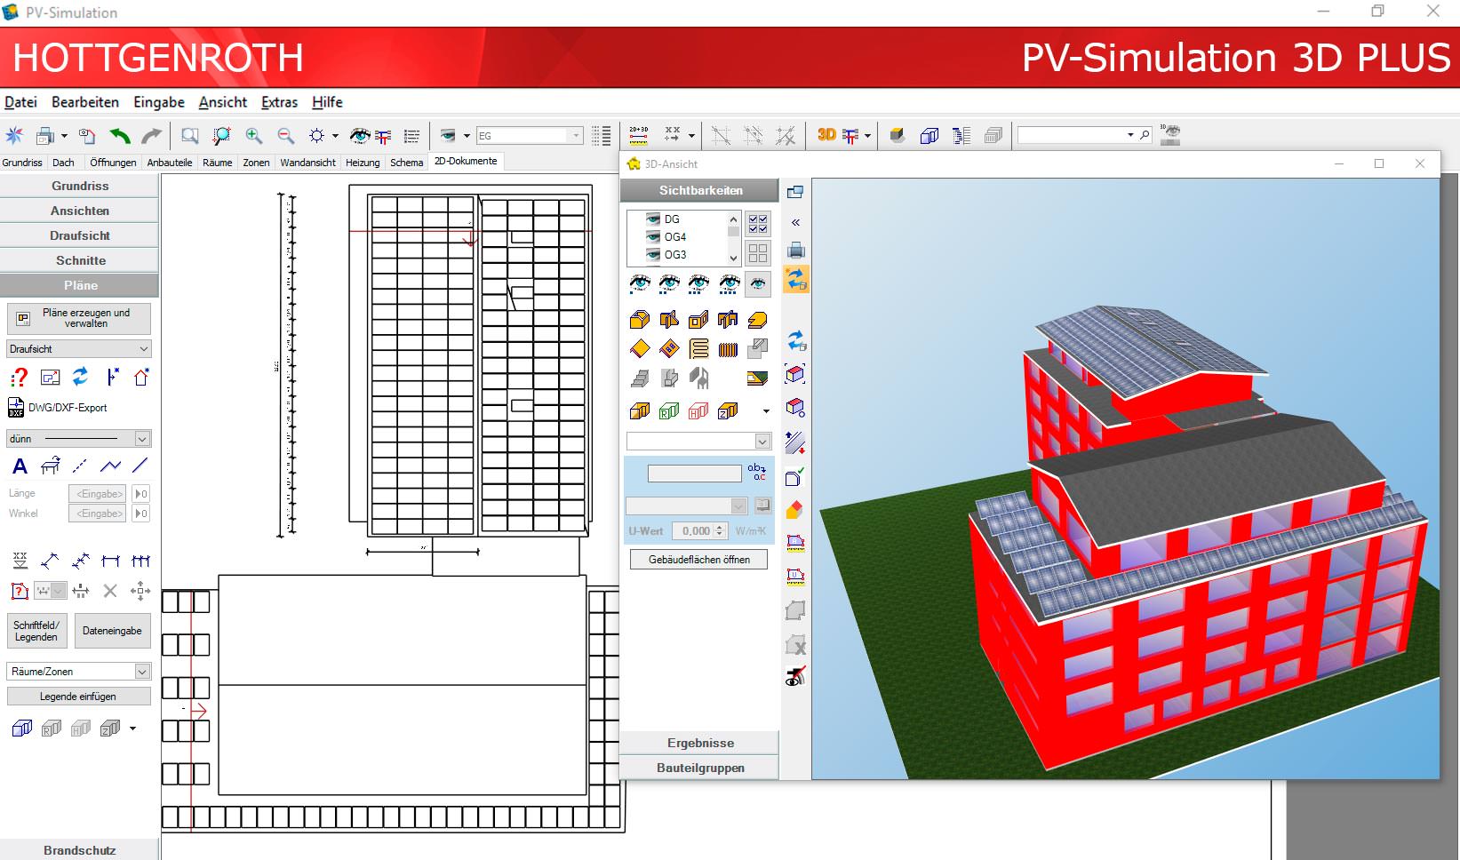Open the print icon in main toolbar
1460x860 pixels.
coord(44,135)
